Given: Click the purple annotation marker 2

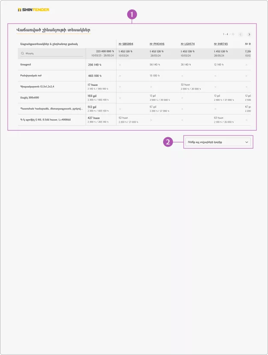Looking at the screenshot, I should point(169,142).
